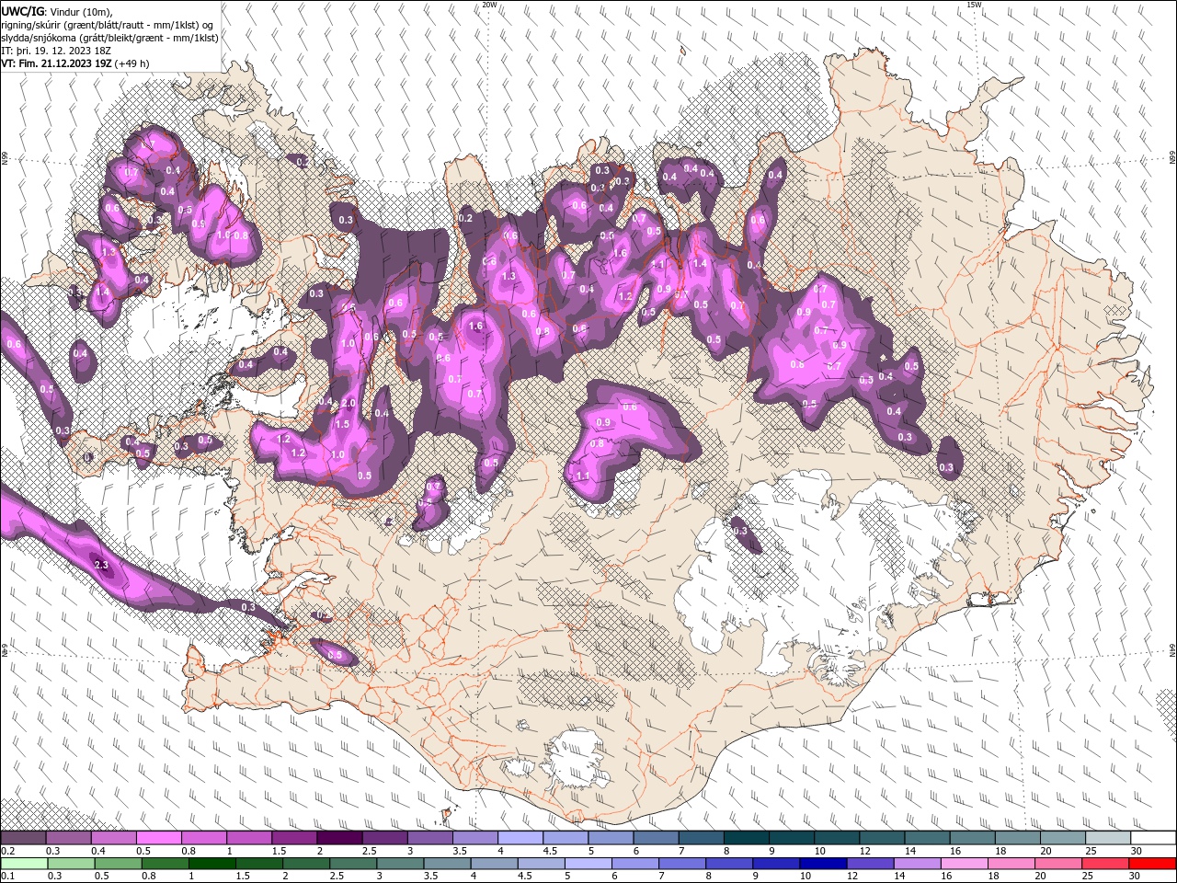Select the bright pink swatch labeled 0.5 in top legend row
This screenshot has width=1177, height=883.
(159, 838)
